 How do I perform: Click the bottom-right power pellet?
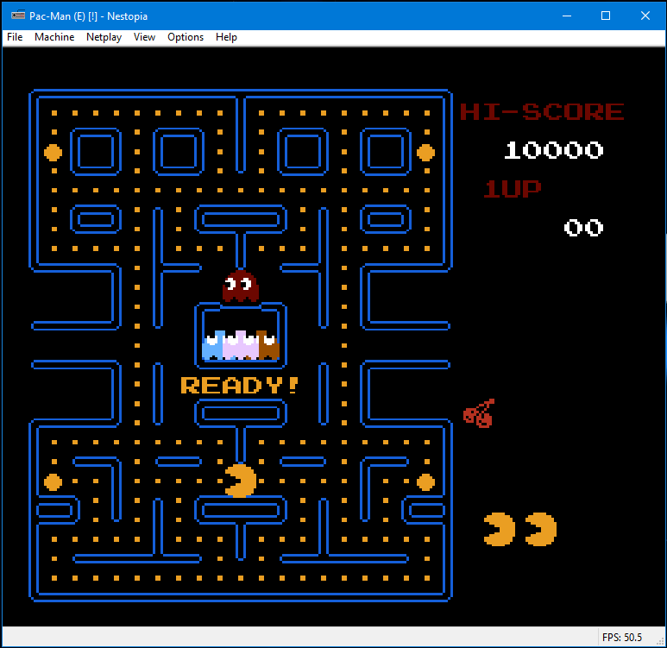coord(425,482)
